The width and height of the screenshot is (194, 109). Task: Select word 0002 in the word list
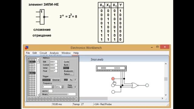(32, 64)
